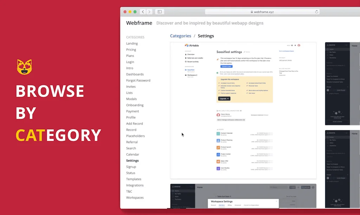The image size is (360, 215).
Task: Open the Categories breadcrumb link
Action: [x=180, y=36]
